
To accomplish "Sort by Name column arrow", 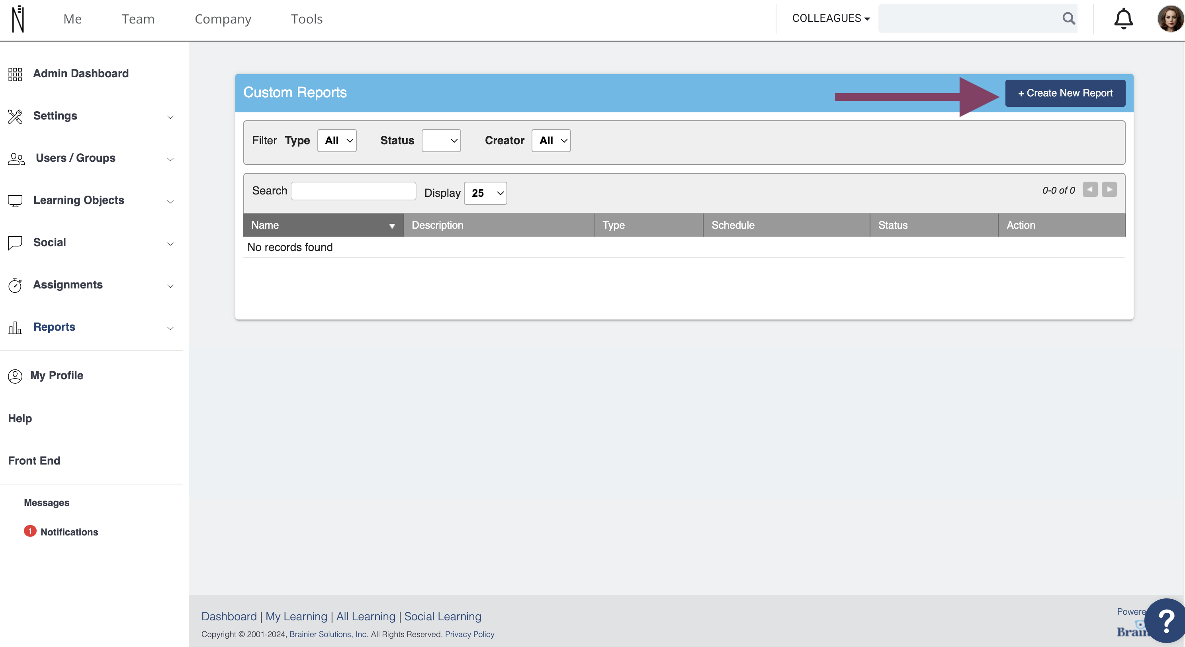I will tap(392, 225).
